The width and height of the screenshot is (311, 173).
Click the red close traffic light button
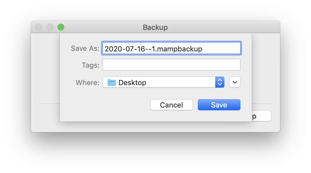coord(39,27)
